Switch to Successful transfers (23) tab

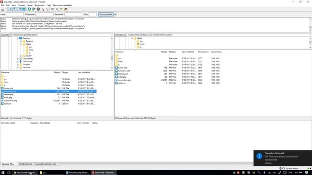point(45,164)
